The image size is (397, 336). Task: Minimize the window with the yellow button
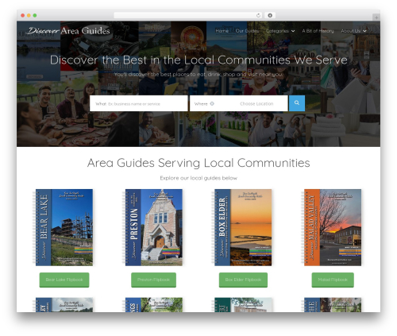tap(29, 15)
